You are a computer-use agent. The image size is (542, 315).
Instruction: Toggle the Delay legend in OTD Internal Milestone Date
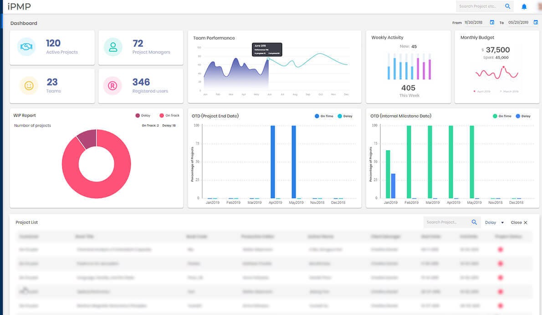pyautogui.click(x=522, y=116)
